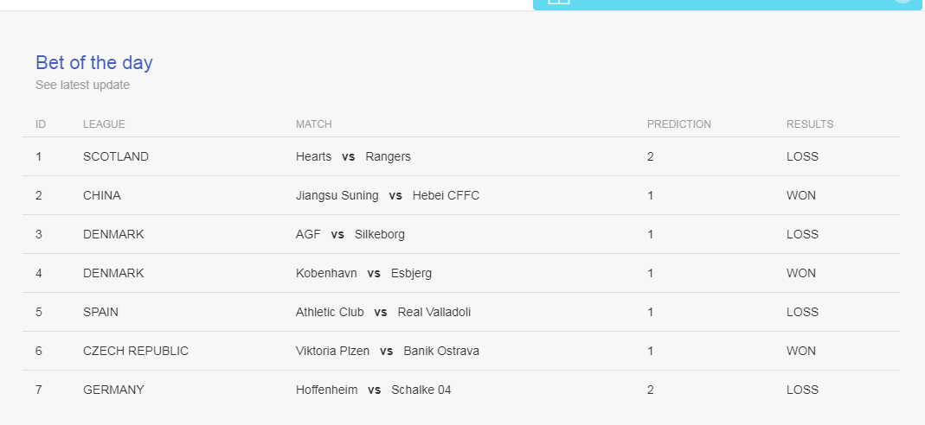
Task: Select the Hearts vs Rangers match
Action: (353, 156)
